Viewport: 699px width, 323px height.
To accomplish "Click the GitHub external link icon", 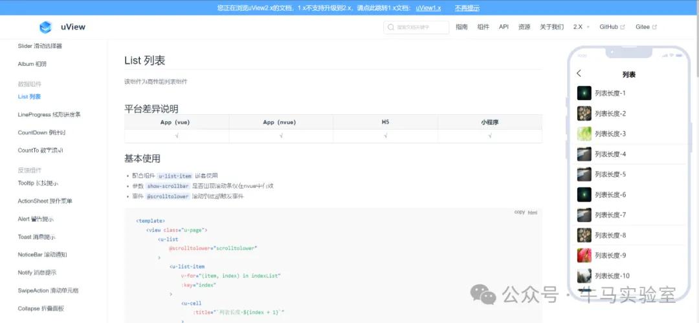I will point(623,27).
